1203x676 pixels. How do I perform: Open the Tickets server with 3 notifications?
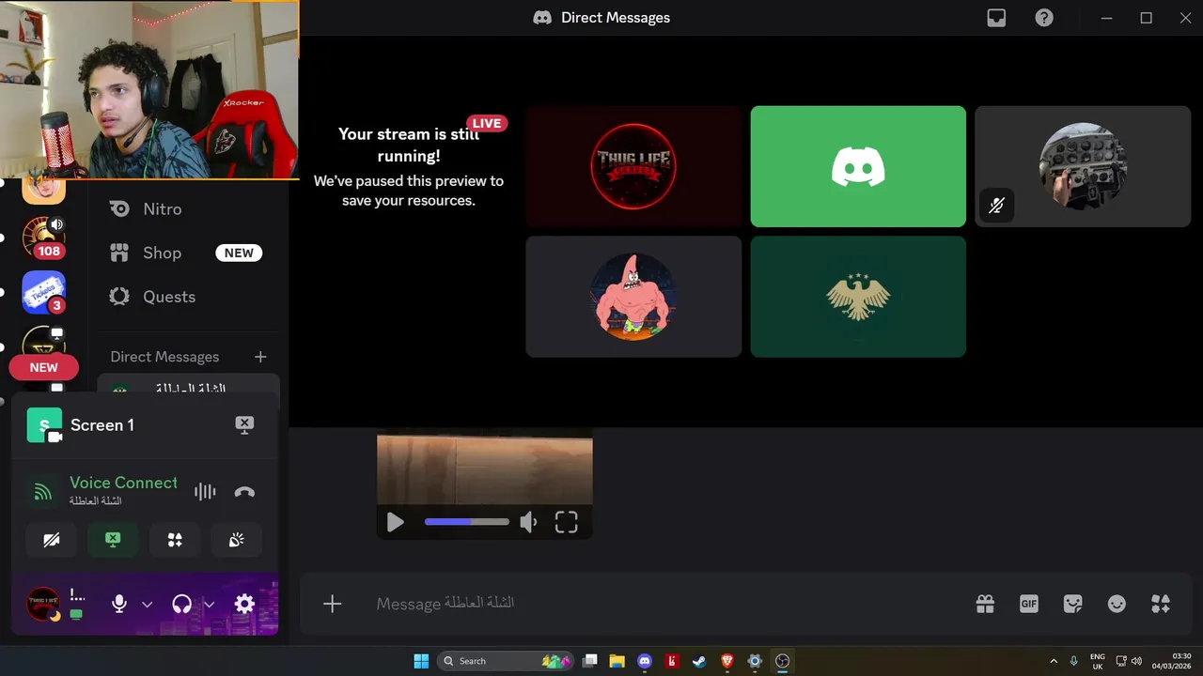pos(43,292)
